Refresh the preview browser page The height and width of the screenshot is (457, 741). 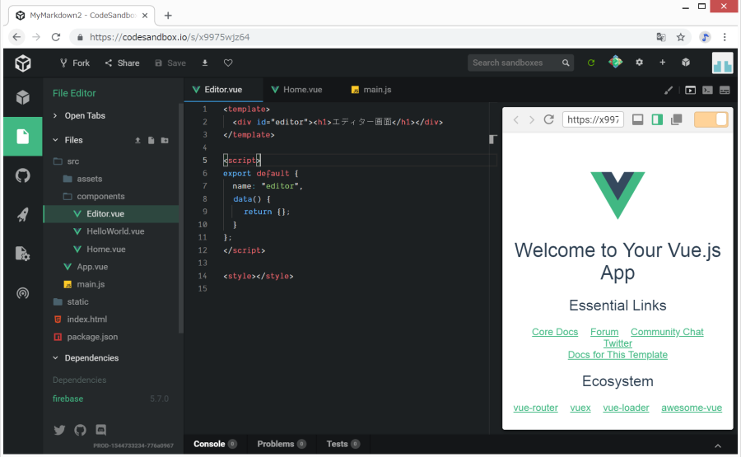coord(548,119)
